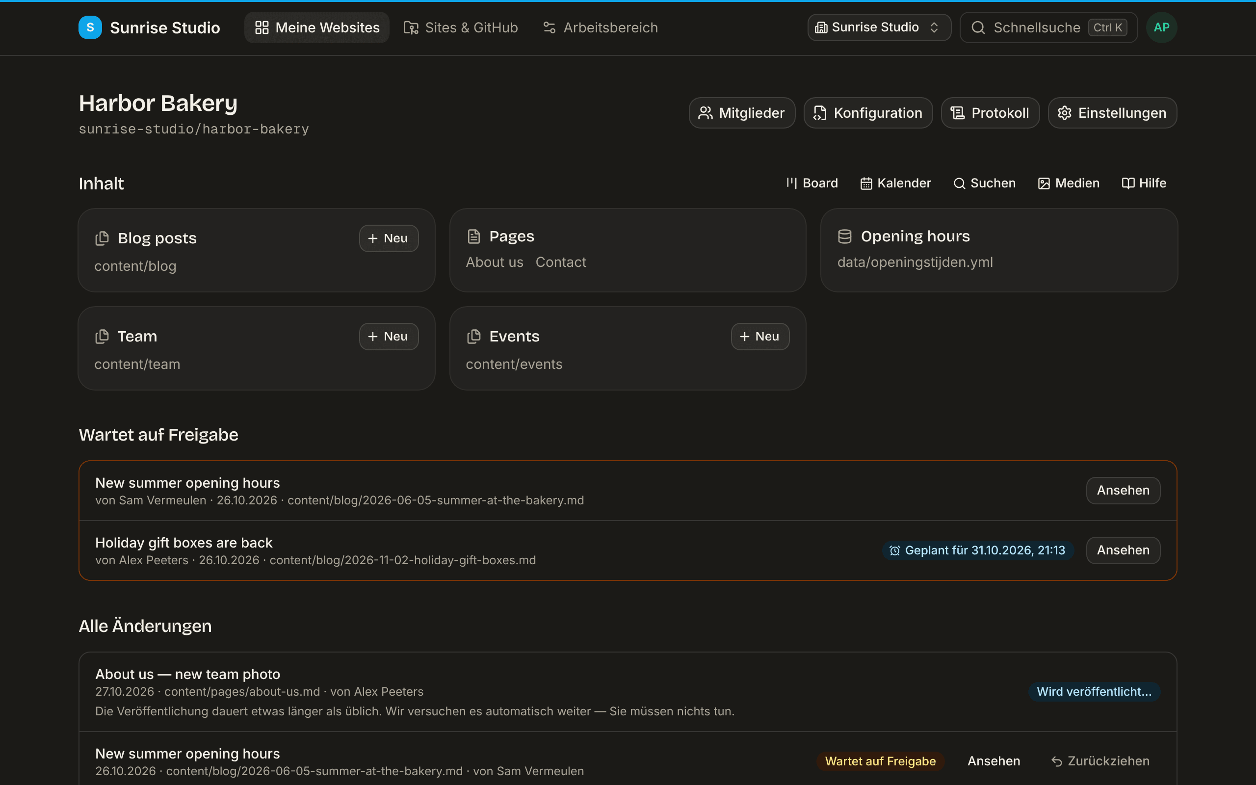
Task: Ansehen the change in Alle Änderungen
Action: click(x=994, y=761)
